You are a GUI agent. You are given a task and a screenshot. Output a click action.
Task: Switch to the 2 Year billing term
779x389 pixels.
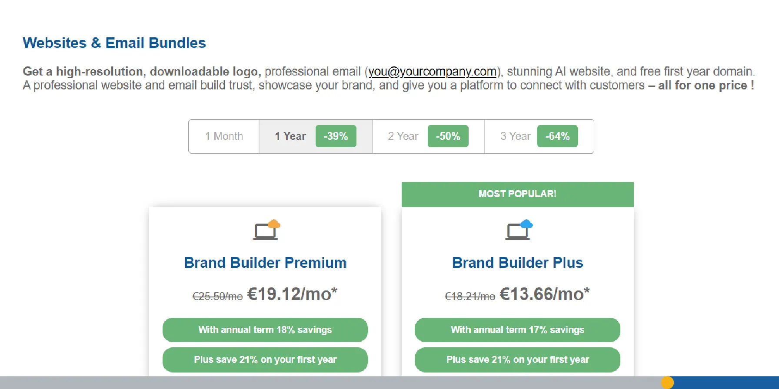click(x=403, y=136)
